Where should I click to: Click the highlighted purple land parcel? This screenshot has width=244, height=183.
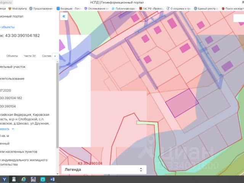point(182,103)
